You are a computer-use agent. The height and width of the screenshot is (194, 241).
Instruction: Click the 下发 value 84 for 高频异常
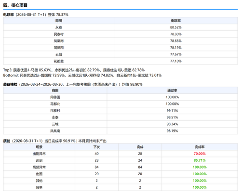[x=96, y=167]
